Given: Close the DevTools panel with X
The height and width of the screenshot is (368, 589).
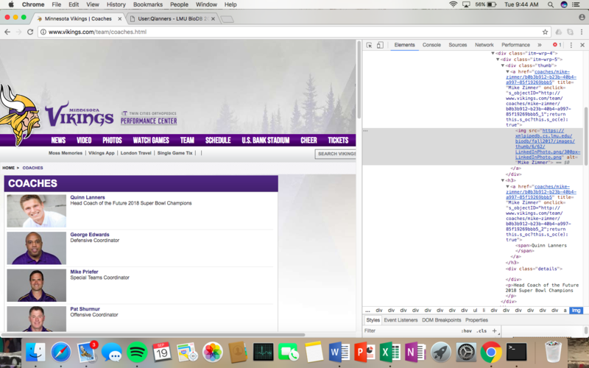Looking at the screenshot, I should 582,45.
